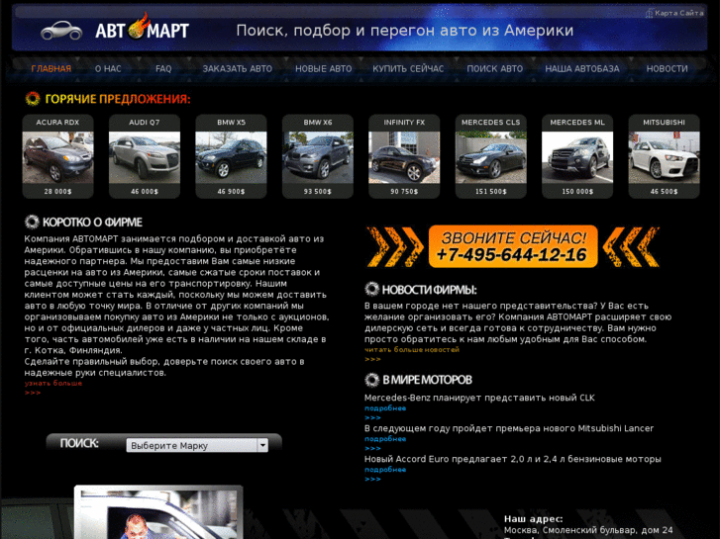This screenshot has height=539, width=720.
Task: Open the FAQ menu item
Action: (163, 69)
